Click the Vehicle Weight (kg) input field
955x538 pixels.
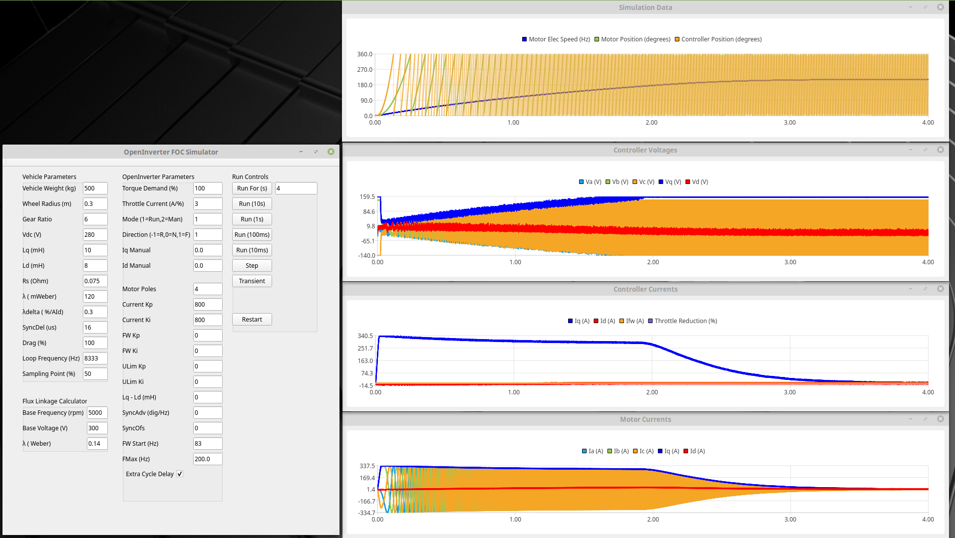95,188
